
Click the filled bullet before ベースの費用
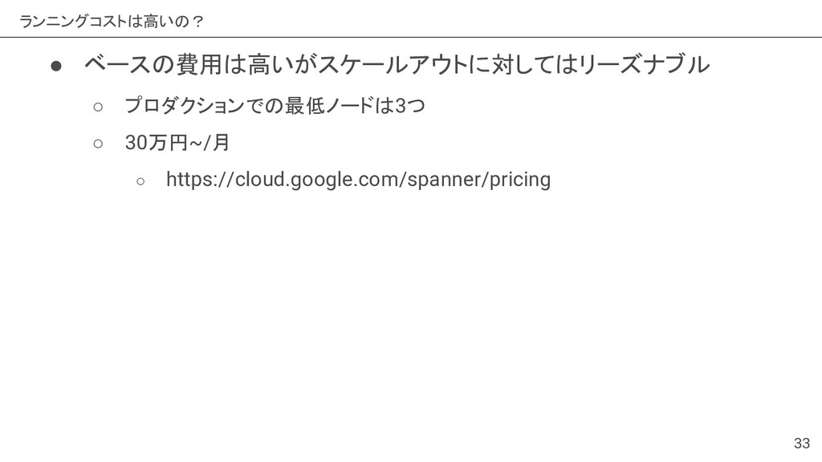(56, 66)
